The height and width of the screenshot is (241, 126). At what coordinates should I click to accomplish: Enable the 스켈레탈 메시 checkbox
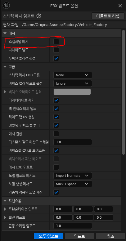coord(56,42)
